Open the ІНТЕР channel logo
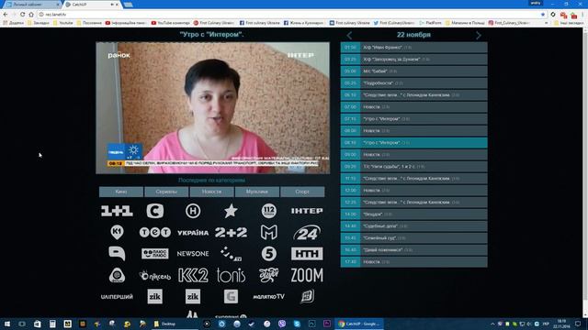This screenshot has height=330, width=588. click(x=307, y=211)
